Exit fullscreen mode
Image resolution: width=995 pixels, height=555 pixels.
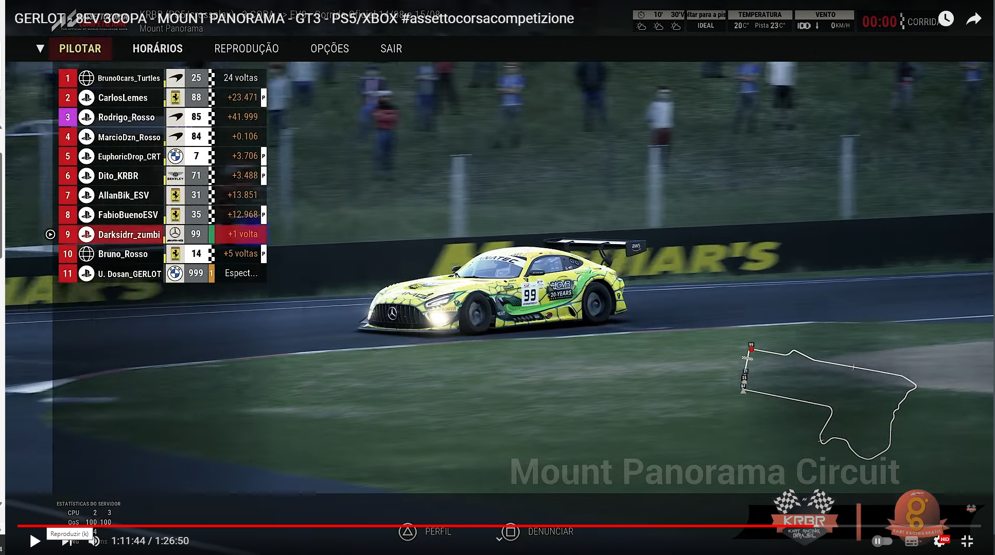[x=967, y=541]
